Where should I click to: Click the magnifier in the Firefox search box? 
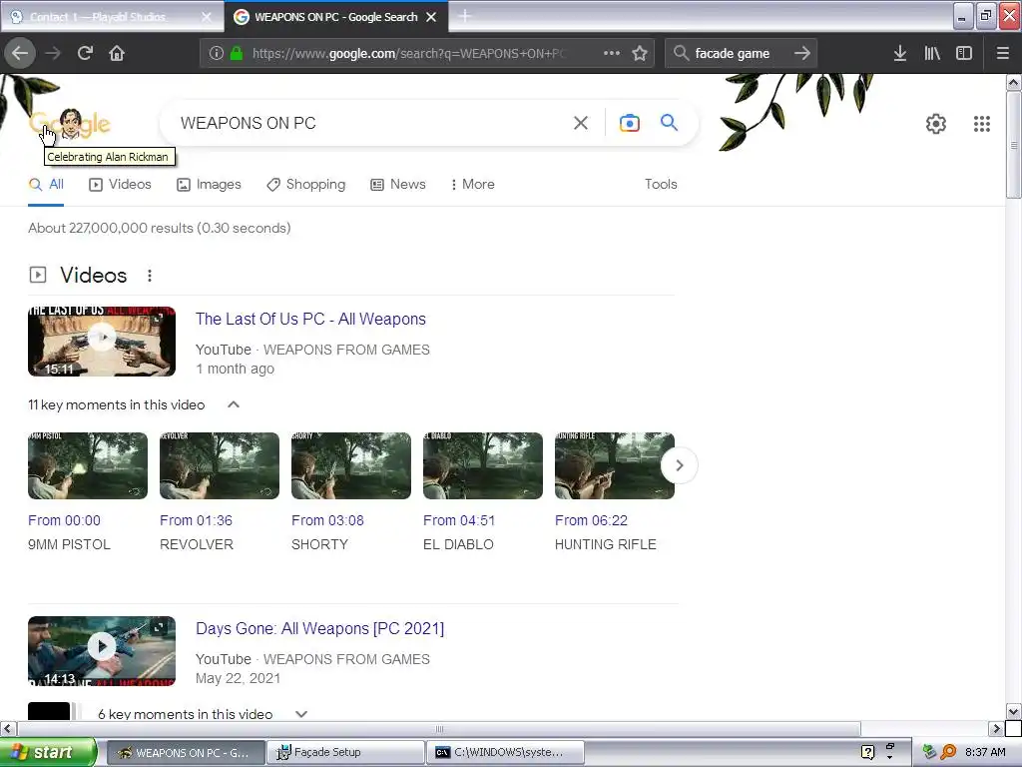click(681, 53)
